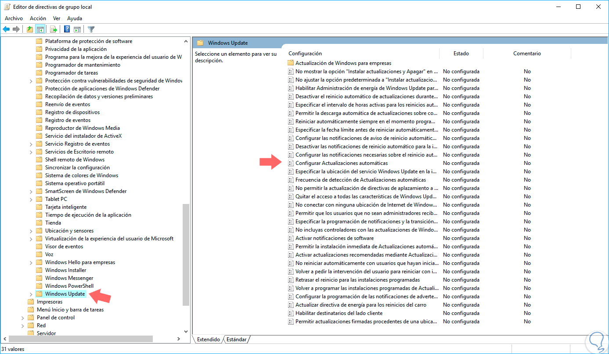Image resolution: width=609 pixels, height=354 pixels.
Task: Click the policy icon for Configurar Actualizaciones automáticas
Action: click(x=290, y=163)
